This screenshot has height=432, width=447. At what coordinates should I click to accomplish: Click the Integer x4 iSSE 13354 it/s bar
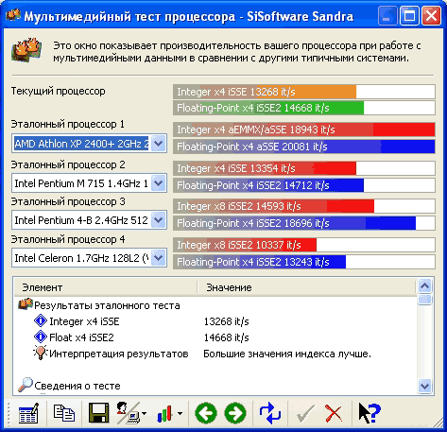pyautogui.click(x=304, y=168)
